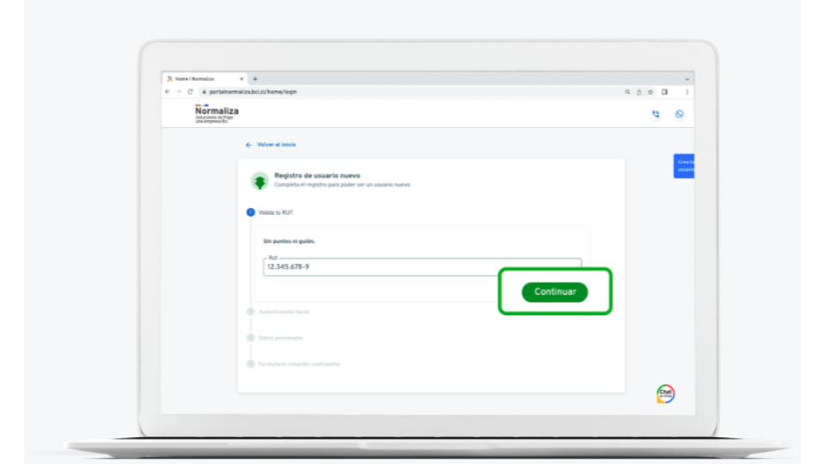Click the browser forward arrow
825x464 pixels.
tap(179, 91)
